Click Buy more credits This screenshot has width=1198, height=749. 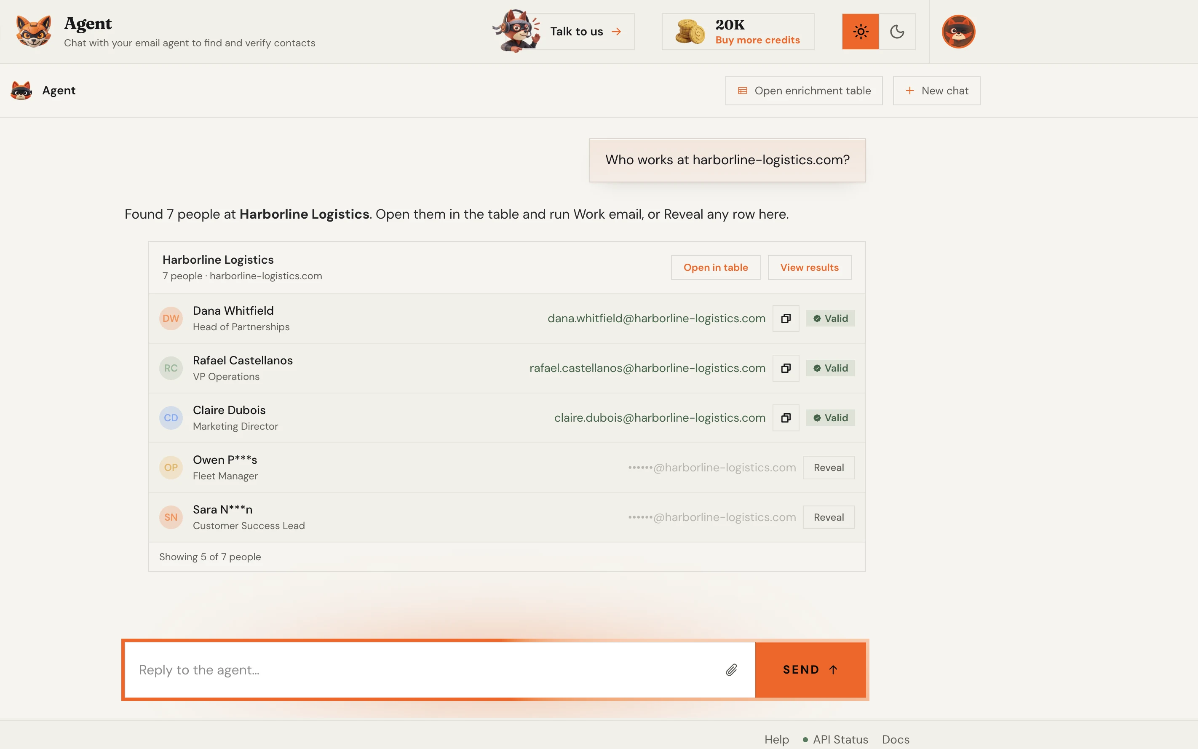tap(757, 40)
